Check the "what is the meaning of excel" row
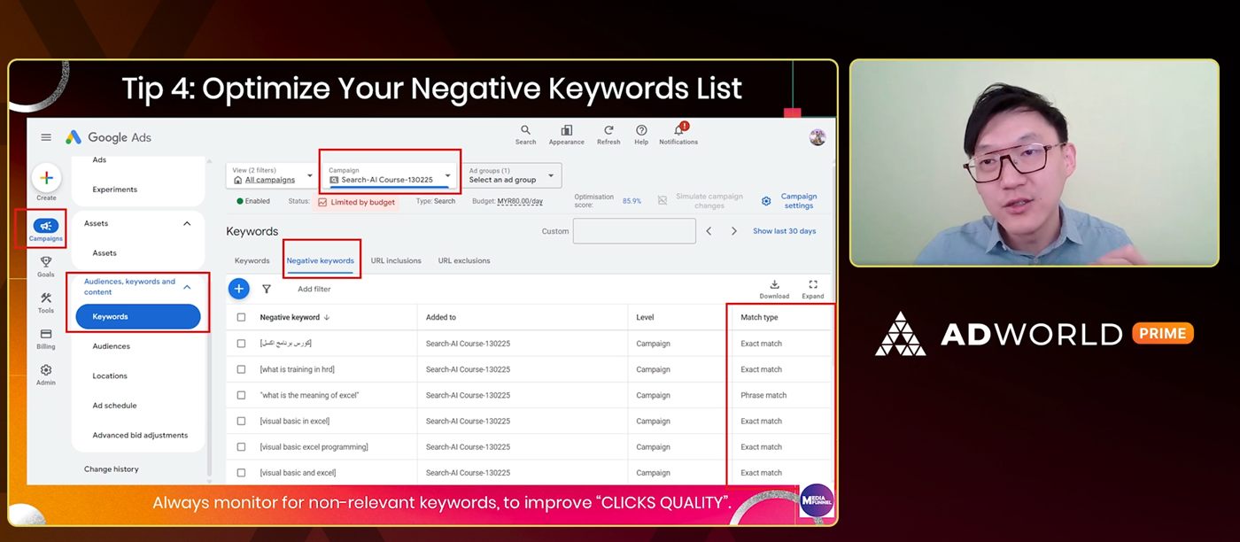Screen dimensions: 1240x542 click(242, 395)
